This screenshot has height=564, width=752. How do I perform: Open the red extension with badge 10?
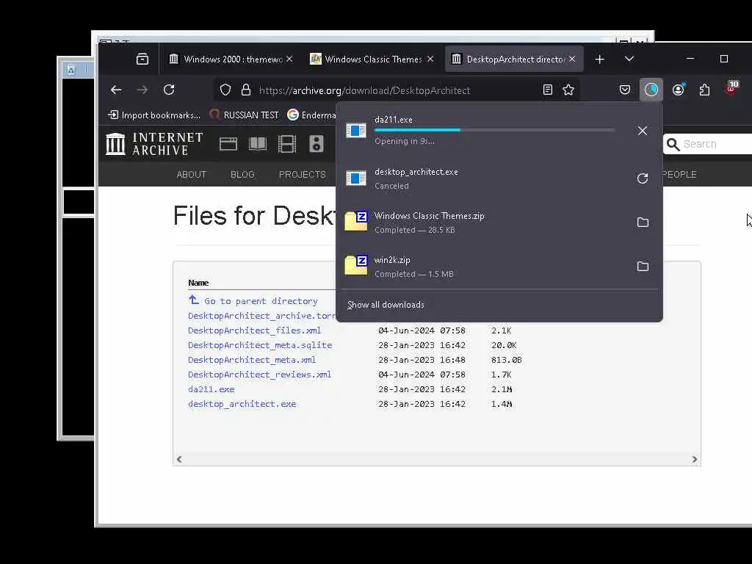click(732, 89)
